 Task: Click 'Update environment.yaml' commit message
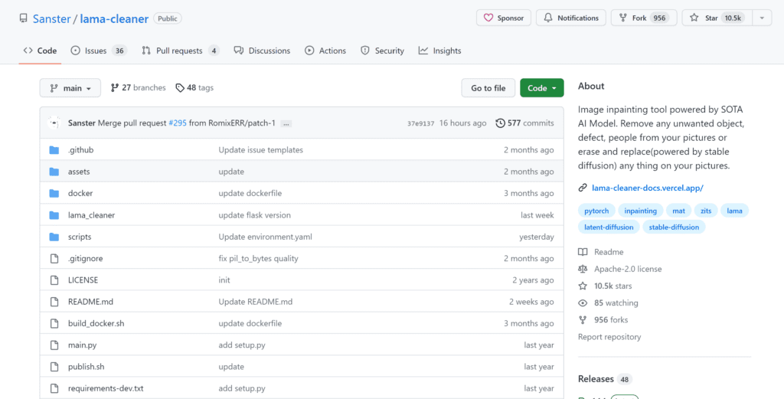click(265, 237)
